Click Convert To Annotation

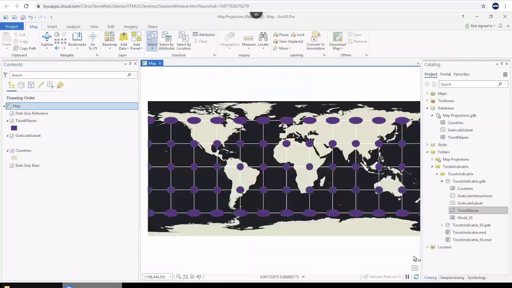tap(316, 41)
